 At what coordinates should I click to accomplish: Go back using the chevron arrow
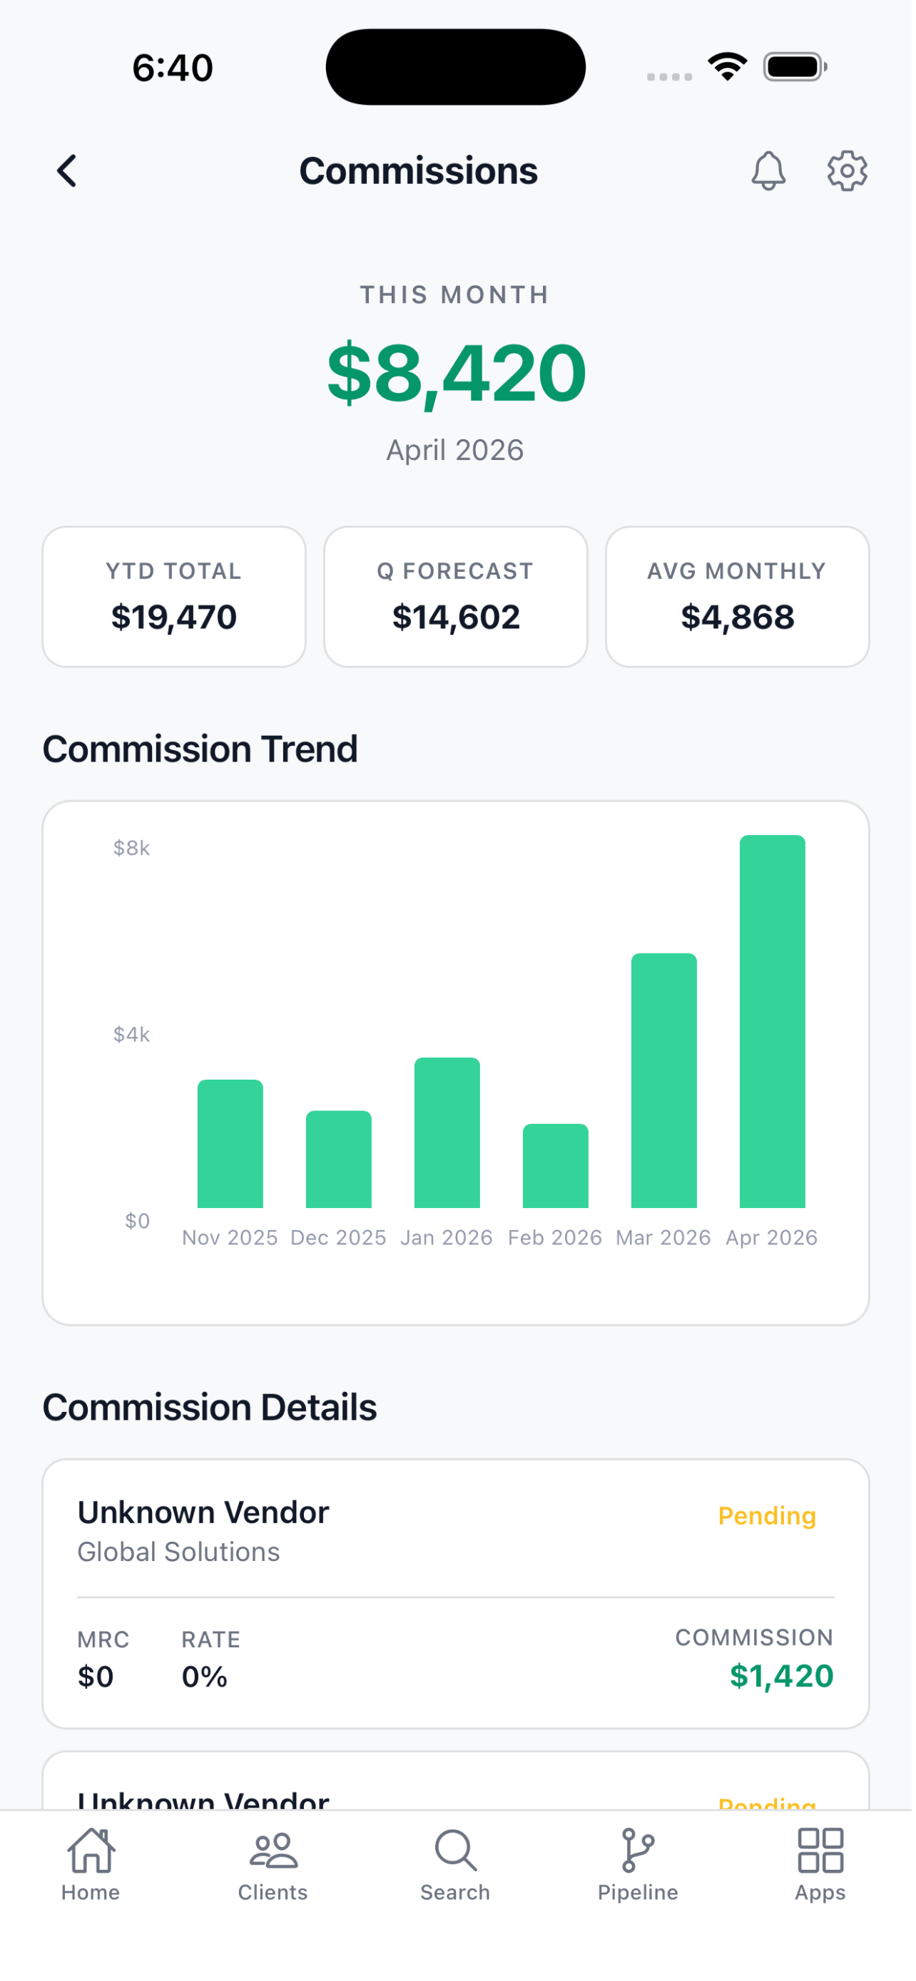pyautogui.click(x=67, y=170)
